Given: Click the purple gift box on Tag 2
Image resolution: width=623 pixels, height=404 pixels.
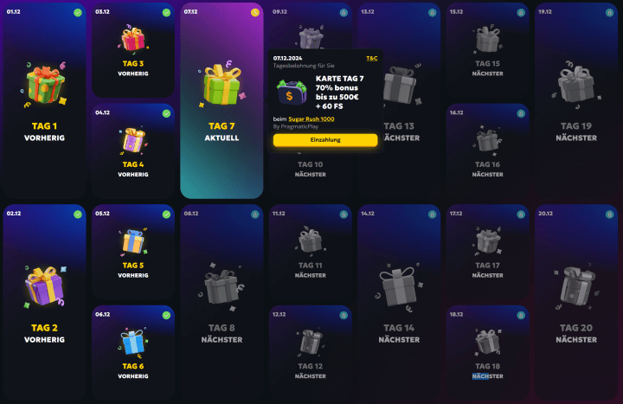Looking at the screenshot, I should (x=44, y=287).
